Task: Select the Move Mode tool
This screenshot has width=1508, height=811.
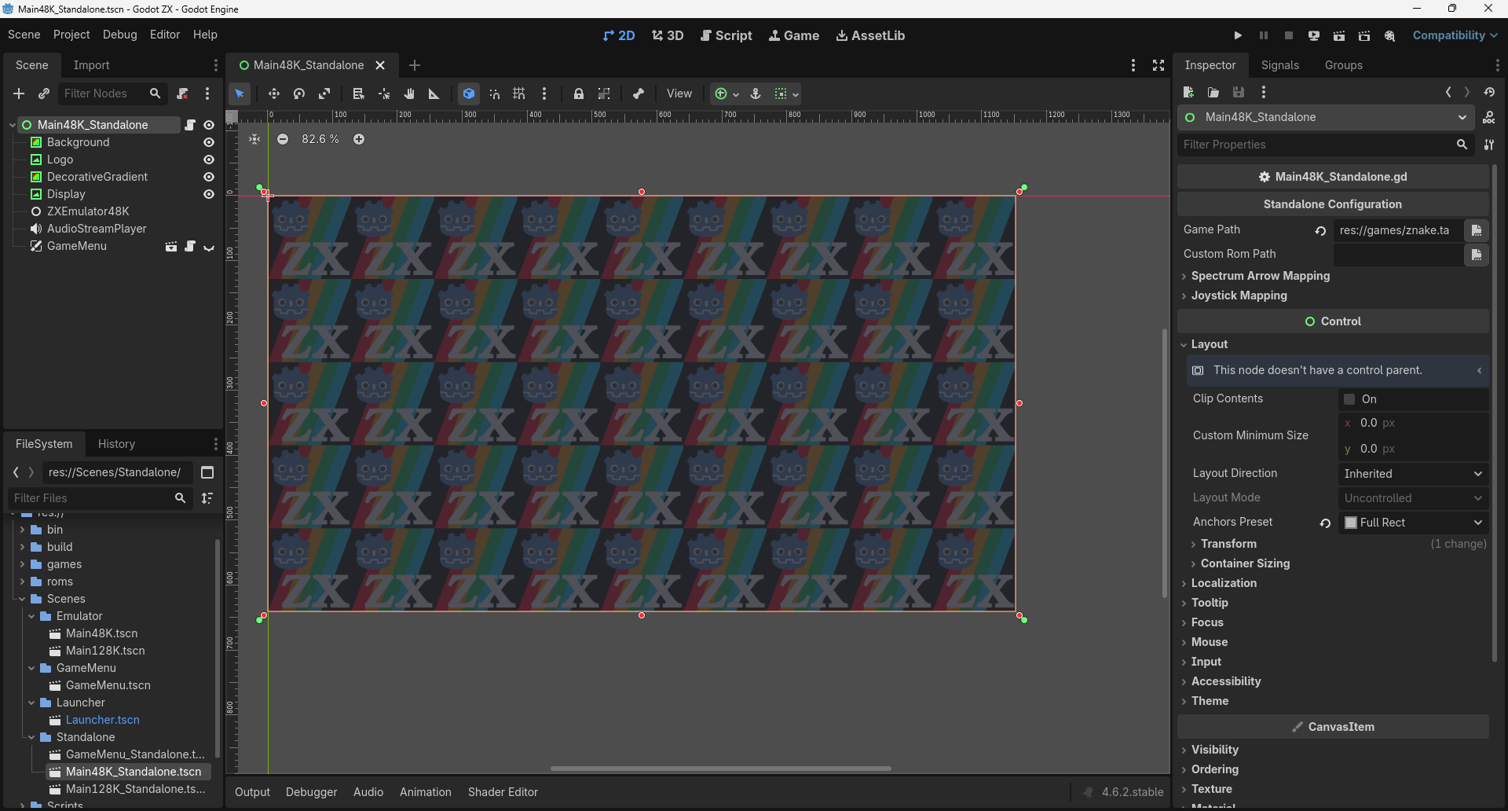Action: coord(273,94)
